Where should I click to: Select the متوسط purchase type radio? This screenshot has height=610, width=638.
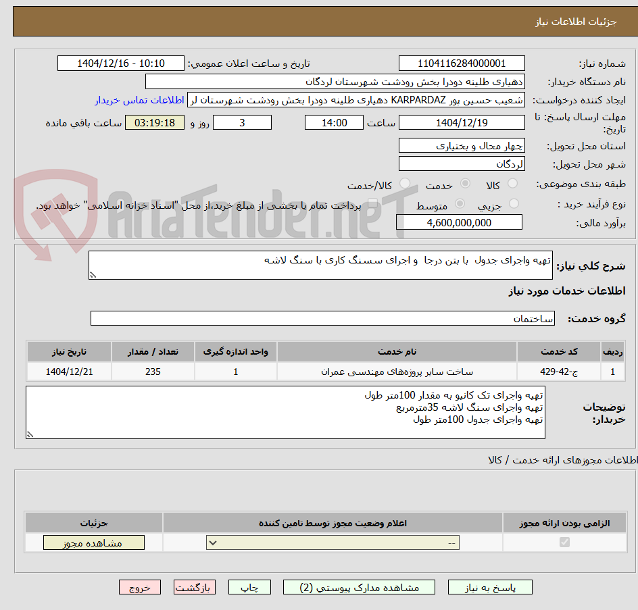(x=460, y=204)
